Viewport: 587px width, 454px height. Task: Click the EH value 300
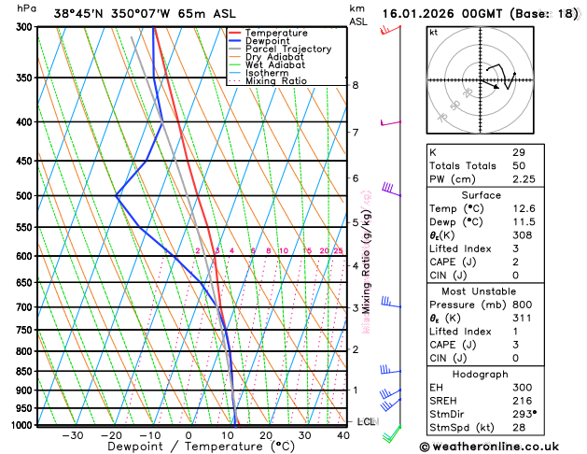coord(523,388)
